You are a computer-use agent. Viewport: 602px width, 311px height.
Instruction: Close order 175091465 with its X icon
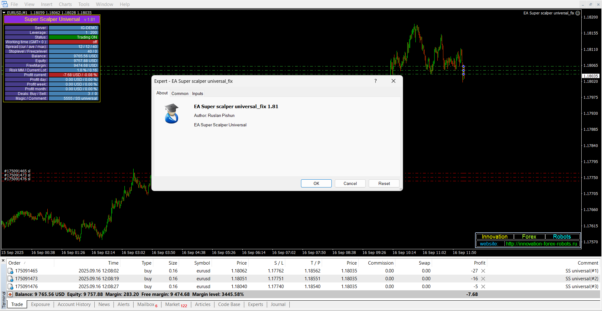[483, 271]
